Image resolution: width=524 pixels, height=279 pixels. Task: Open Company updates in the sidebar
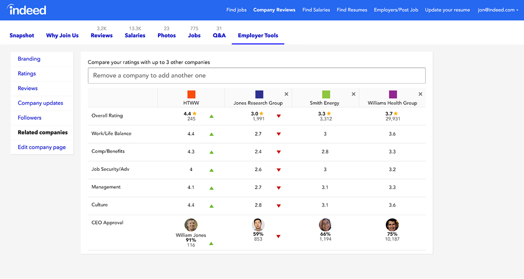[x=41, y=103]
